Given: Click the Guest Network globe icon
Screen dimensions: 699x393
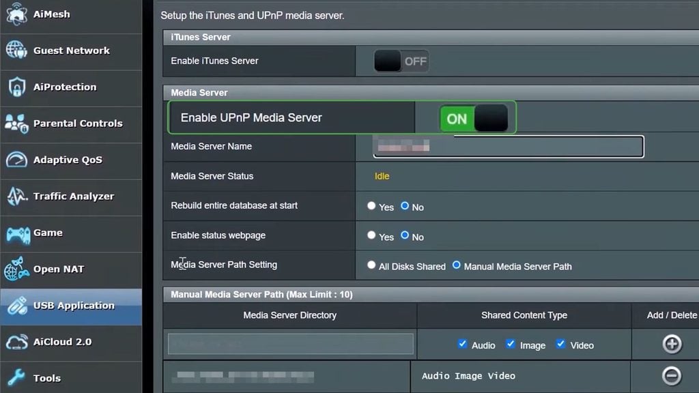Looking at the screenshot, I should pyautogui.click(x=16, y=50).
